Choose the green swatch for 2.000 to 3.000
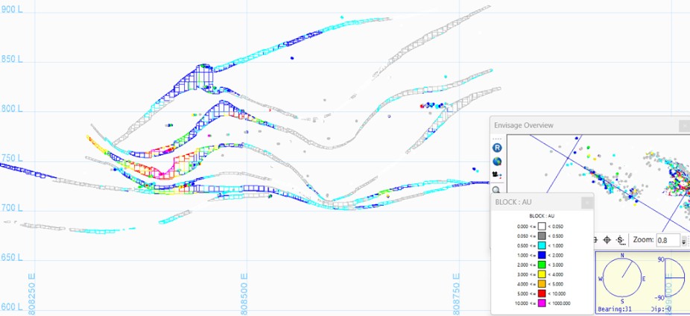 pyautogui.click(x=542, y=264)
